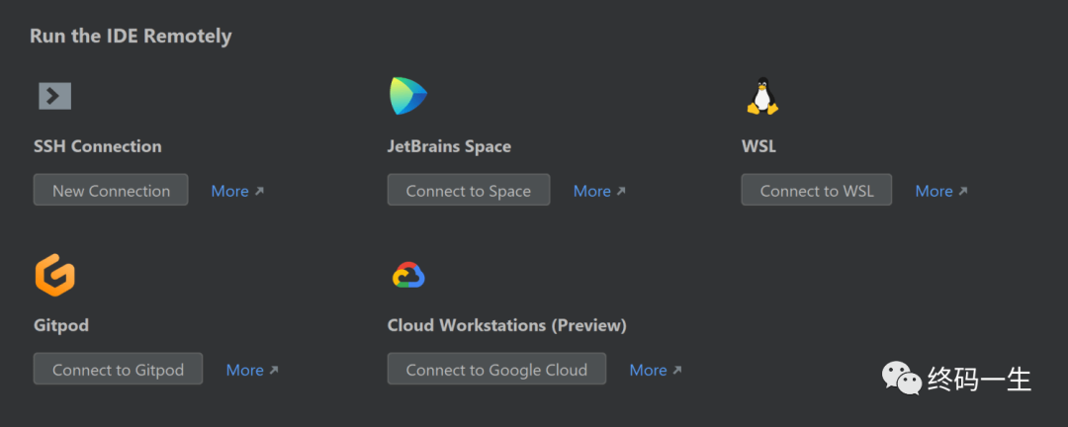Image resolution: width=1068 pixels, height=427 pixels.
Task: Click the SSH terminal prompt icon
Action: [54, 96]
